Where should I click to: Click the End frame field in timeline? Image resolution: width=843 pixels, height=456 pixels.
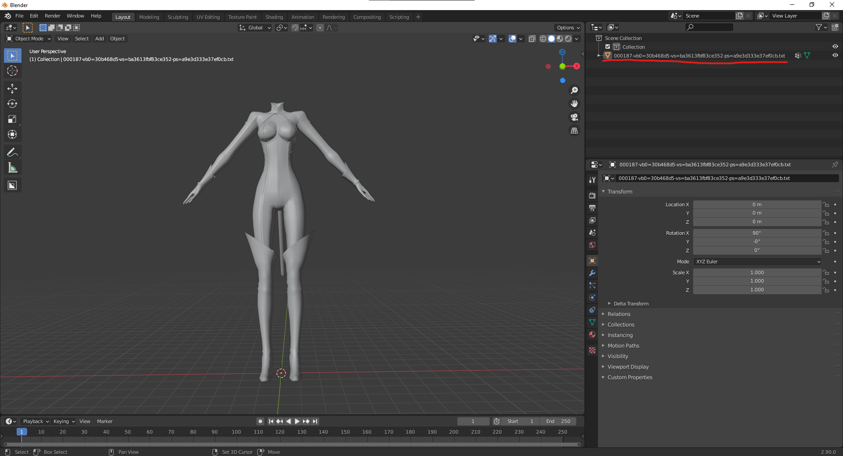tap(558, 421)
